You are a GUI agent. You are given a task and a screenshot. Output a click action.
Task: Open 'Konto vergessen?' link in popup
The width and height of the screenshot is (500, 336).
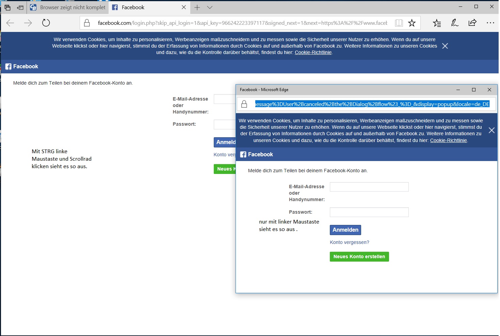tap(350, 242)
